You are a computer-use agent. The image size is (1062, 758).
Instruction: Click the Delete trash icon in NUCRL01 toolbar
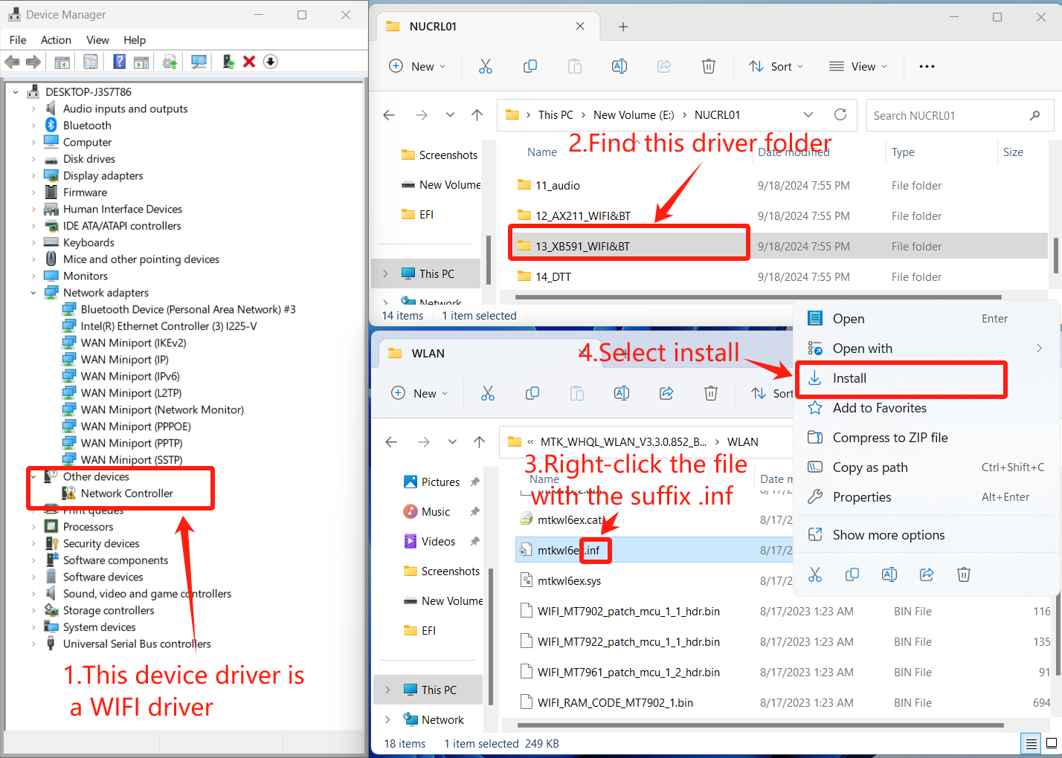pyautogui.click(x=709, y=67)
